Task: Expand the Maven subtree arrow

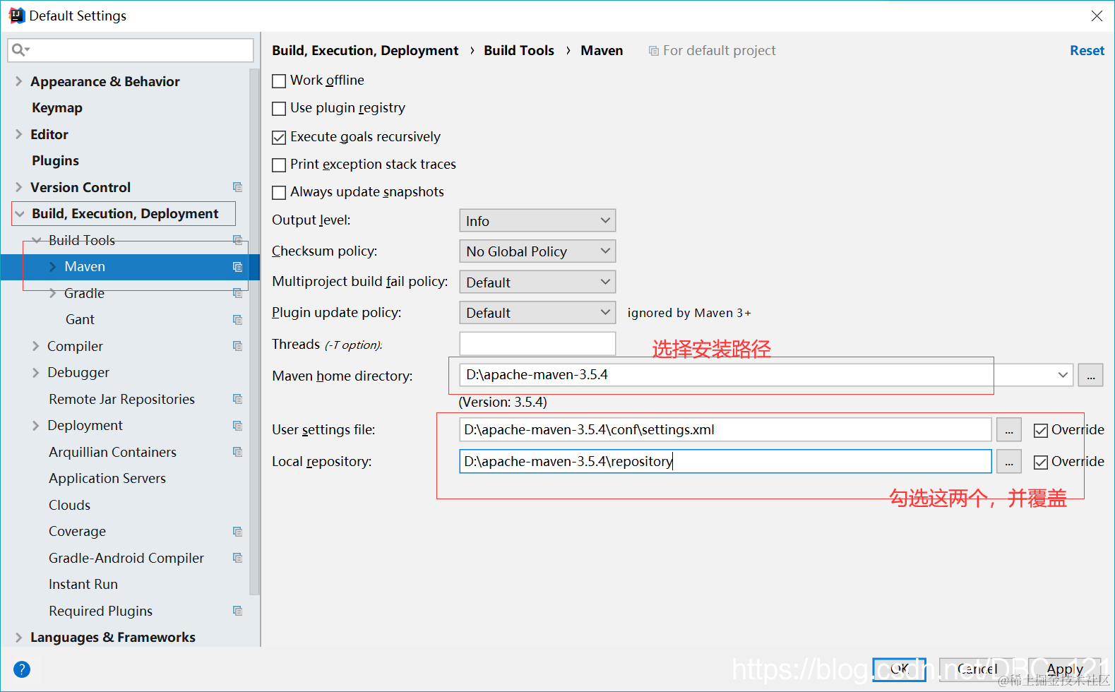Action: tap(53, 267)
